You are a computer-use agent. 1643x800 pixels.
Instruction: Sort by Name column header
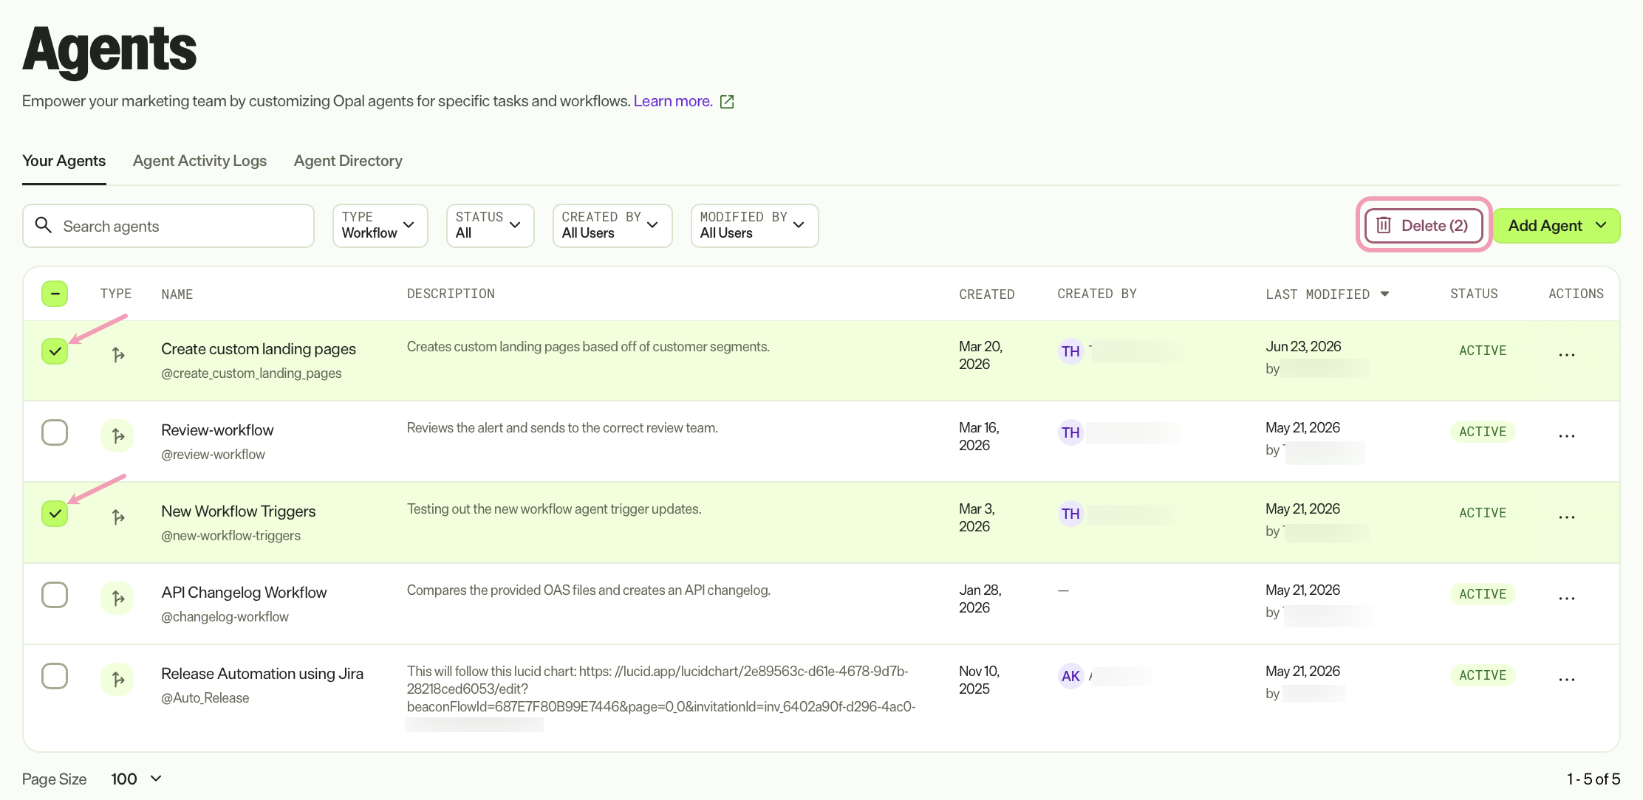coord(177,294)
